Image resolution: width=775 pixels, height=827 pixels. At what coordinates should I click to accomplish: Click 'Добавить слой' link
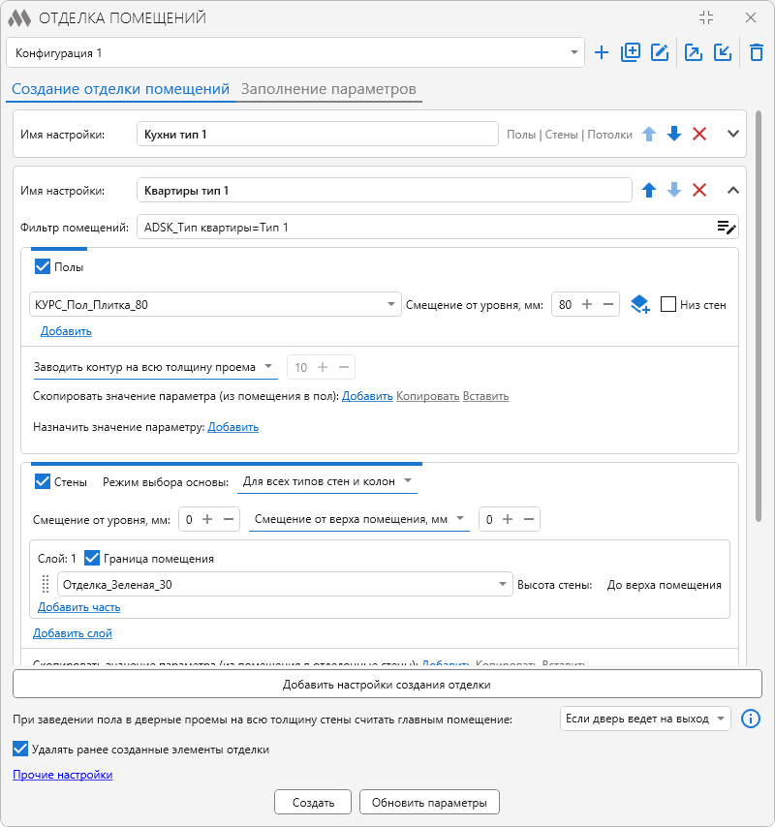click(x=73, y=633)
